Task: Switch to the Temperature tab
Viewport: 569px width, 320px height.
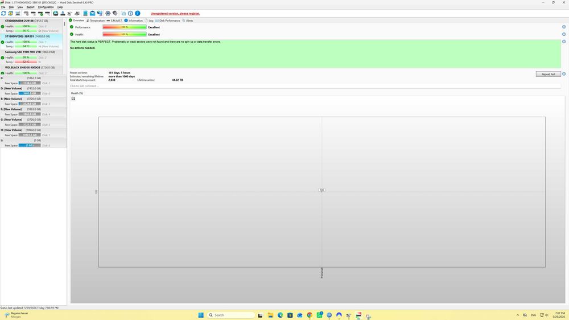Action: pos(96,20)
